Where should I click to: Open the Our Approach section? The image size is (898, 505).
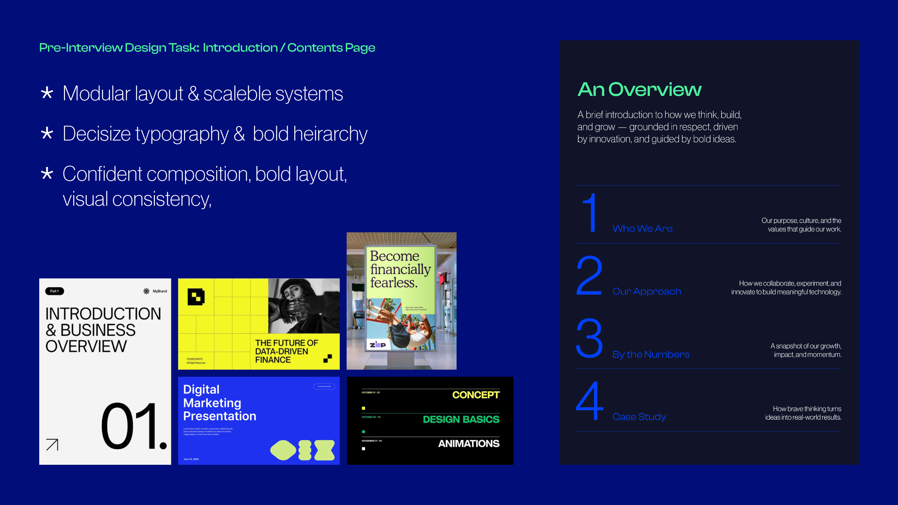click(x=647, y=291)
